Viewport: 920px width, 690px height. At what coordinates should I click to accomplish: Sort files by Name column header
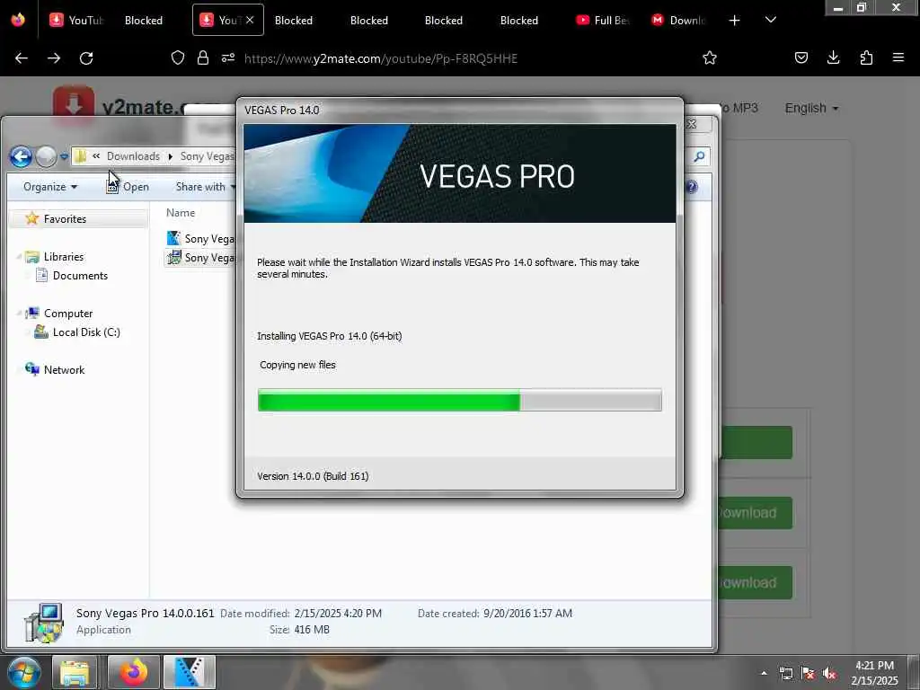point(180,213)
